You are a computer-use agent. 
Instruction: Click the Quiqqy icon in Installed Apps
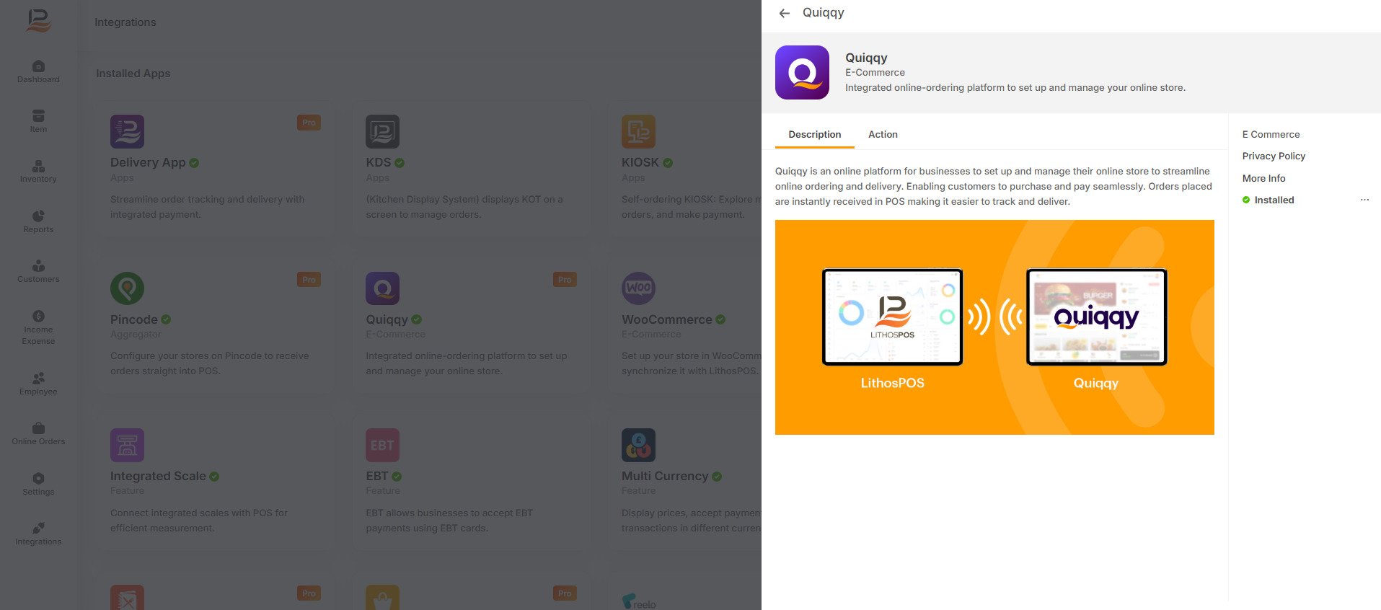point(382,288)
